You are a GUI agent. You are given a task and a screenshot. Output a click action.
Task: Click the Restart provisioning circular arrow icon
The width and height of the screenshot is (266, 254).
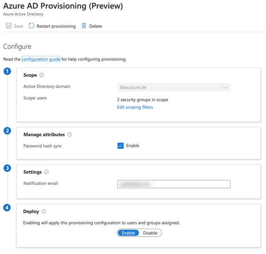click(31, 26)
